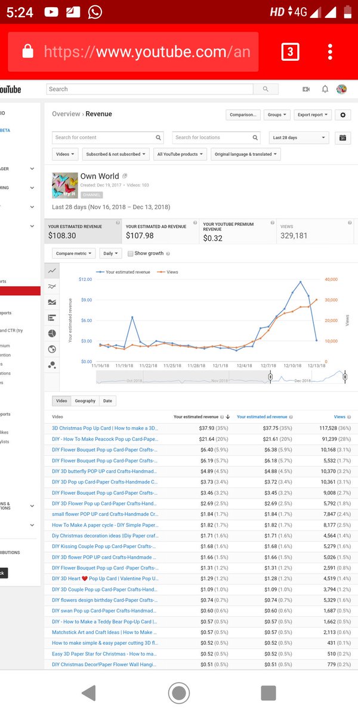358x717 pixels.
Task: Open the Daily interval dropdown
Action: point(110,253)
